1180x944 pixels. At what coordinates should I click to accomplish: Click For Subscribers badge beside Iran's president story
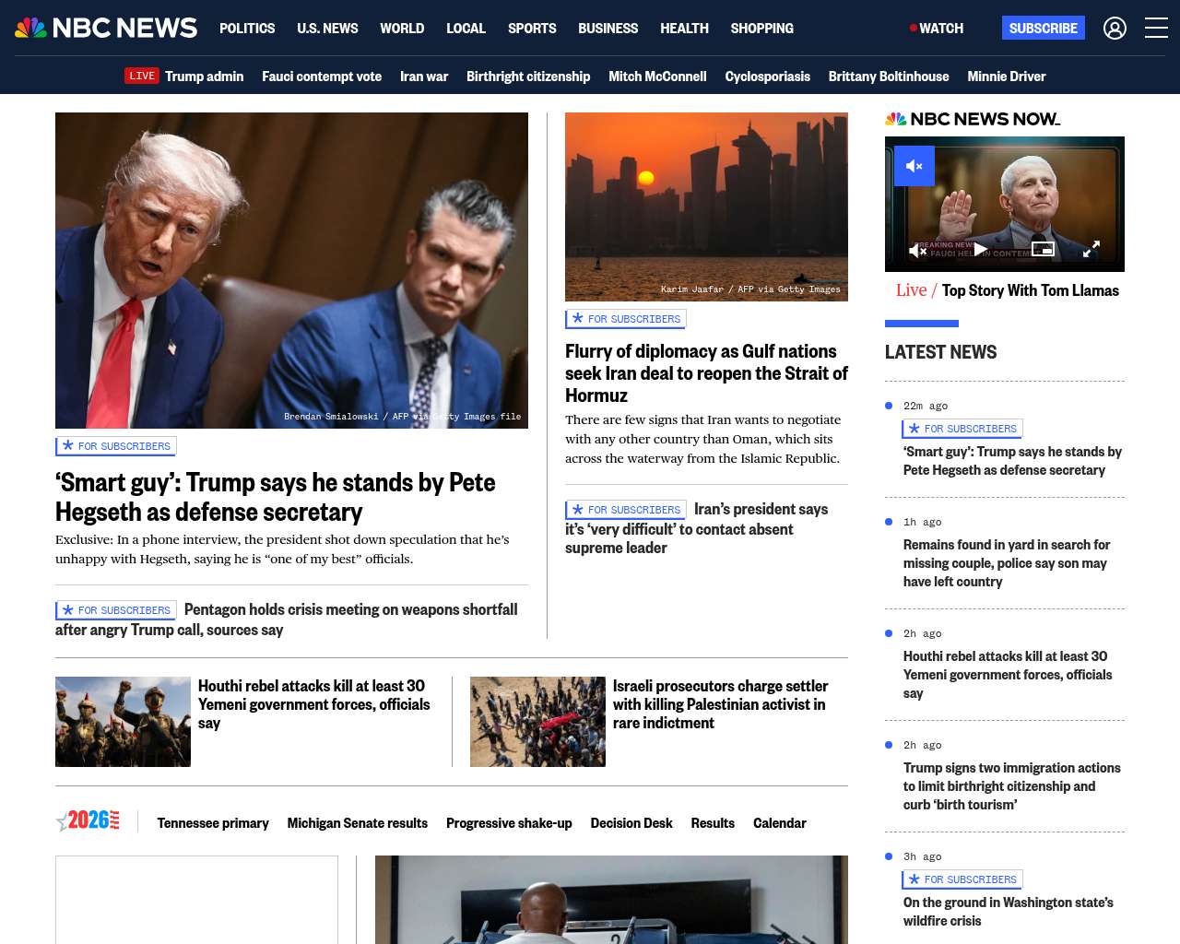click(x=626, y=510)
